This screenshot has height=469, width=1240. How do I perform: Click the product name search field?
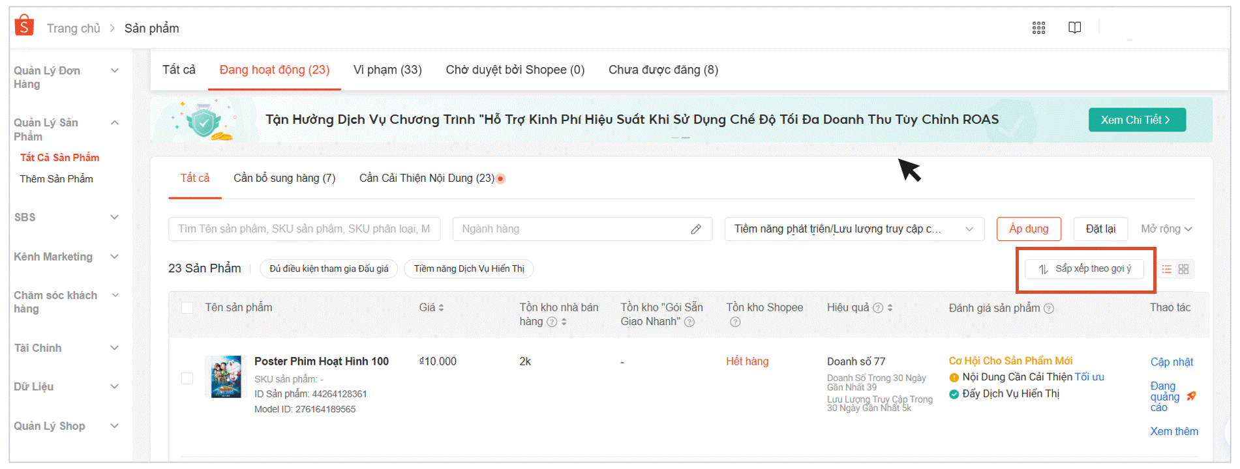pyautogui.click(x=304, y=229)
